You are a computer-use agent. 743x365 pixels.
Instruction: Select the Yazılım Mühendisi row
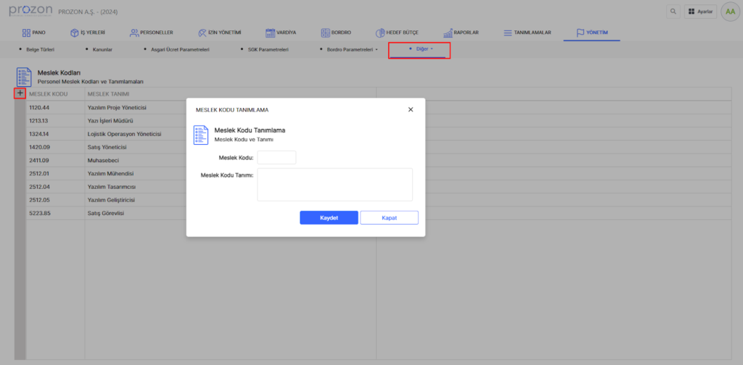tap(109, 174)
